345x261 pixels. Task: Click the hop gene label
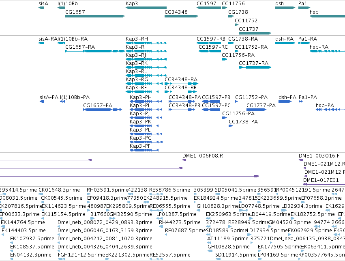[x=314, y=12]
